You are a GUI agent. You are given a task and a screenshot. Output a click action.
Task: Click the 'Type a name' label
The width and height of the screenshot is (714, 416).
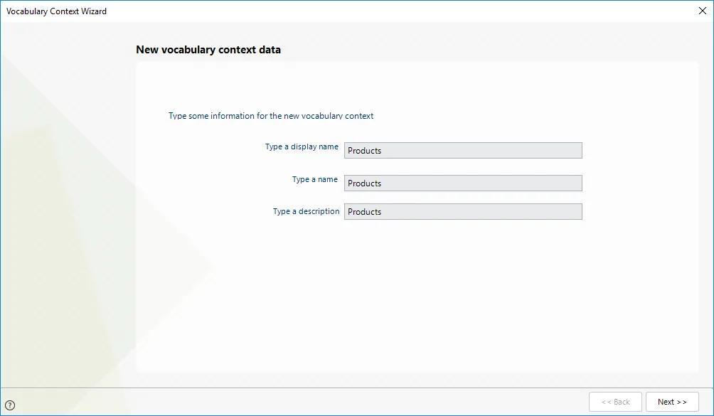[314, 179]
